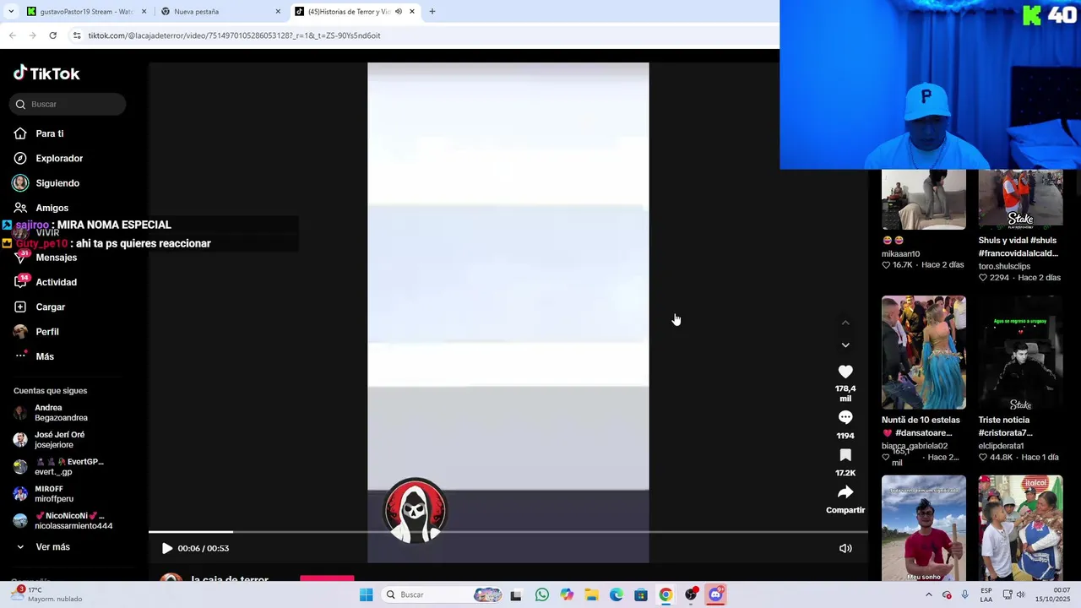This screenshot has height=608, width=1081.
Task: Open Microsoft Edge from taskbar
Action: [617, 594]
